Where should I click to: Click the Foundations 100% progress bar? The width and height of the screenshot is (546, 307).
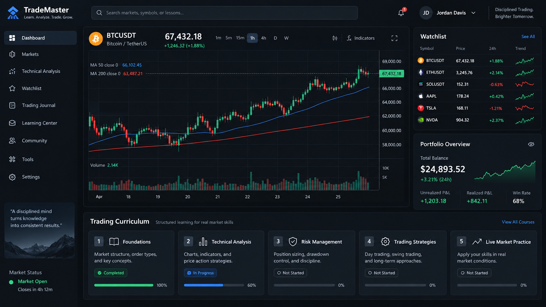124,285
